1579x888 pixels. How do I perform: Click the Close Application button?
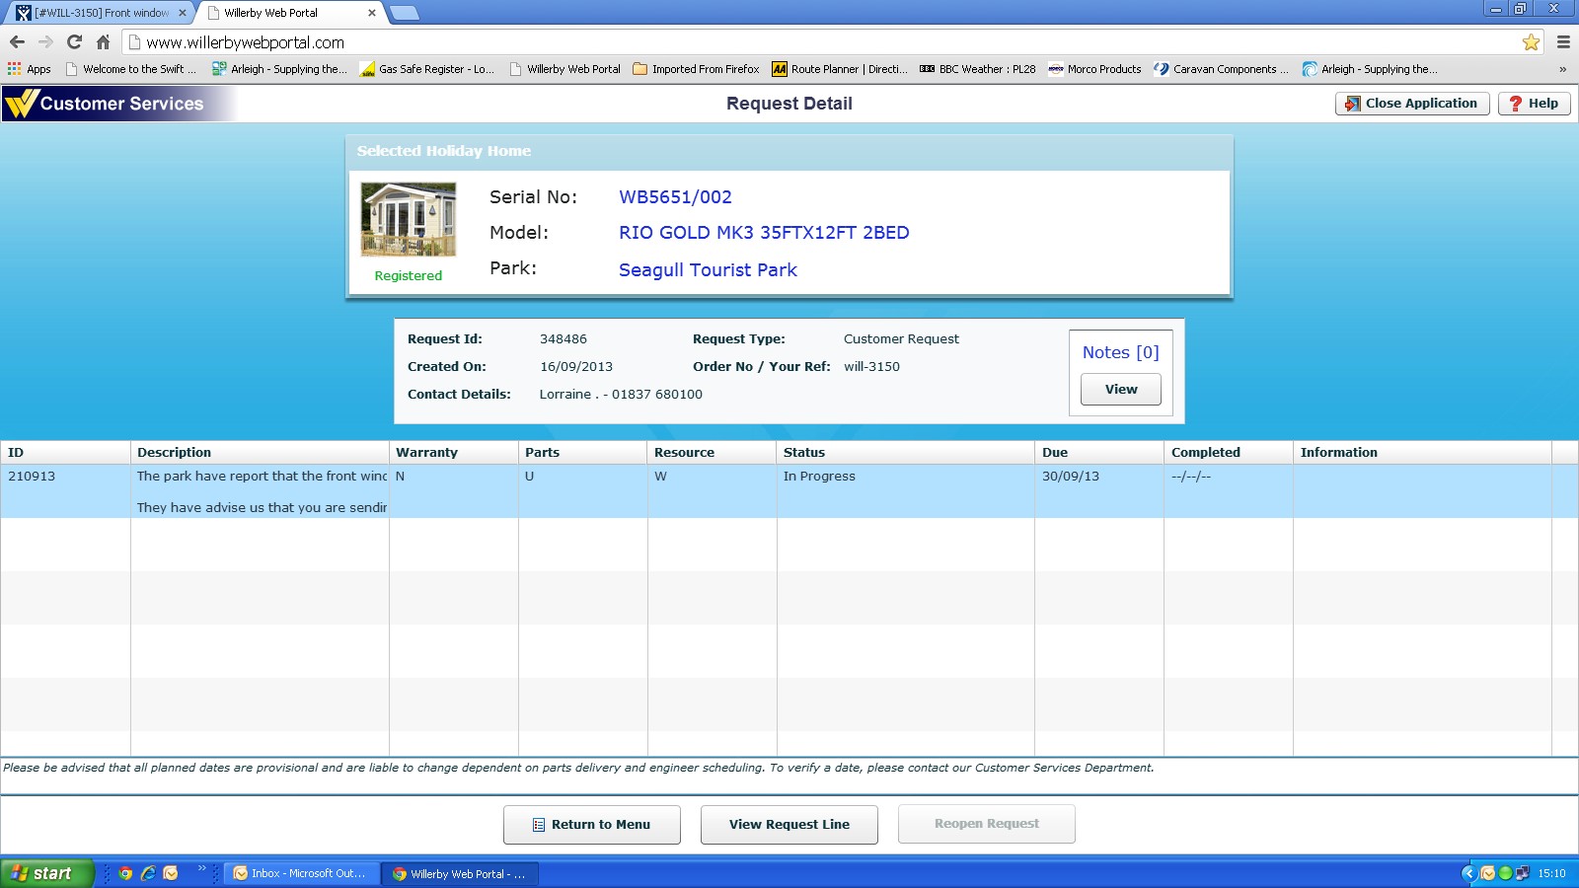coord(1411,104)
